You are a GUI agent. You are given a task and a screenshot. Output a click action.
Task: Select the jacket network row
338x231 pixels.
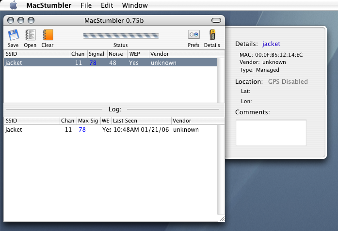point(97,62)
